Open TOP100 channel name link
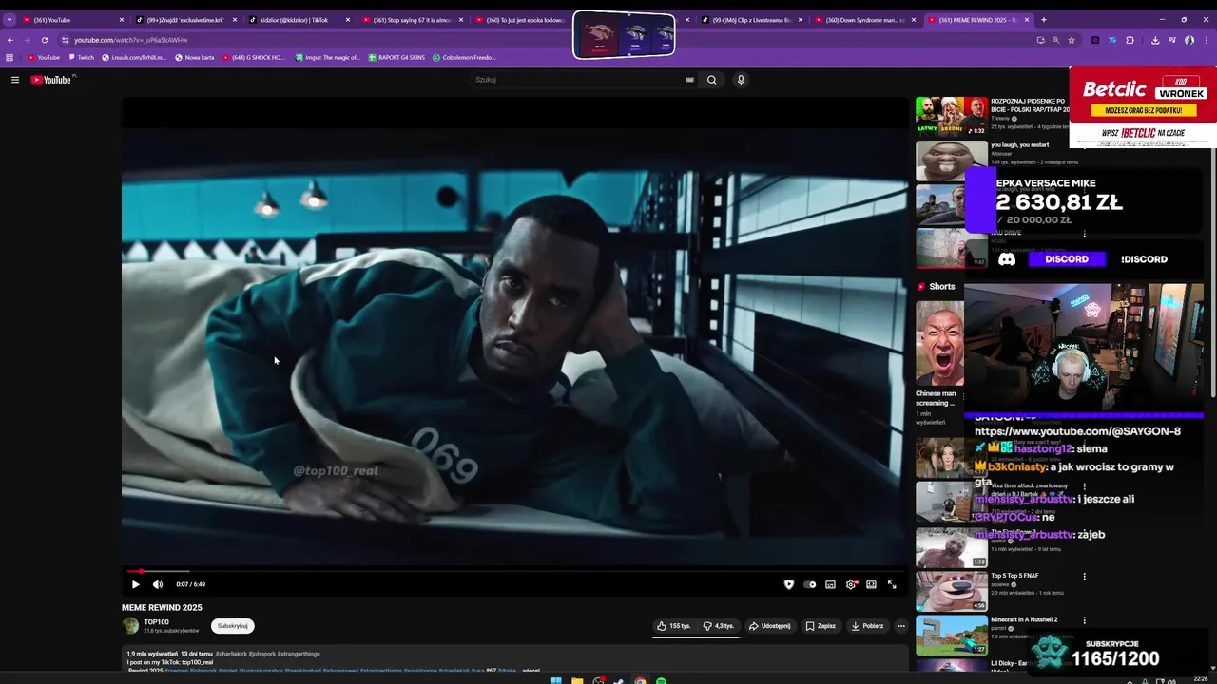 pos(156,622)
